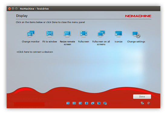This screenshot has width=167, height=114.
Task: Click small resize remote screen bottom bar icon
Action: tap(80, 103)
